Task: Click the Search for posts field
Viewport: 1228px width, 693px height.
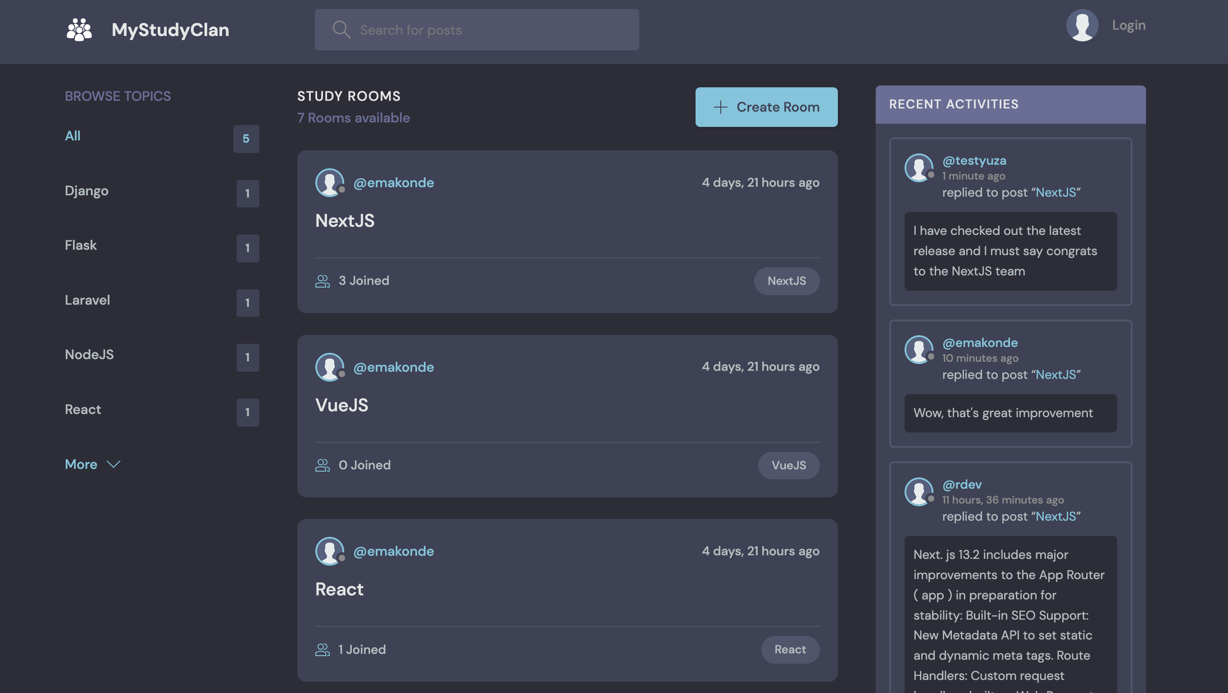Action: coord(477,30)
